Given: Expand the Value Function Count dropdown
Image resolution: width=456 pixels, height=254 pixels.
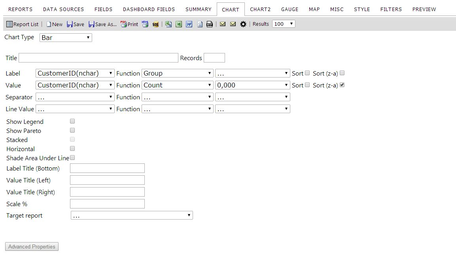Looking at the screenshot, I should (178, 85).
